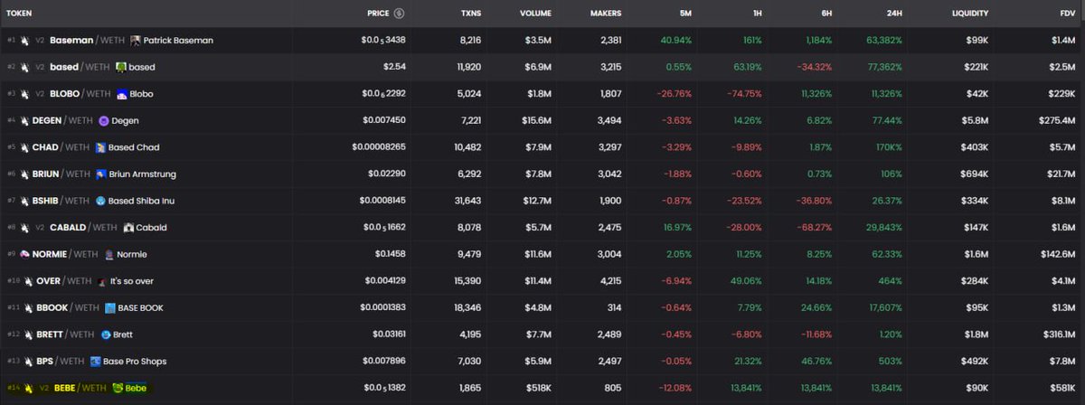
Task: Open the NORMIE / WETH pair row
Action: pyautogui.click(x=542, y=254)
